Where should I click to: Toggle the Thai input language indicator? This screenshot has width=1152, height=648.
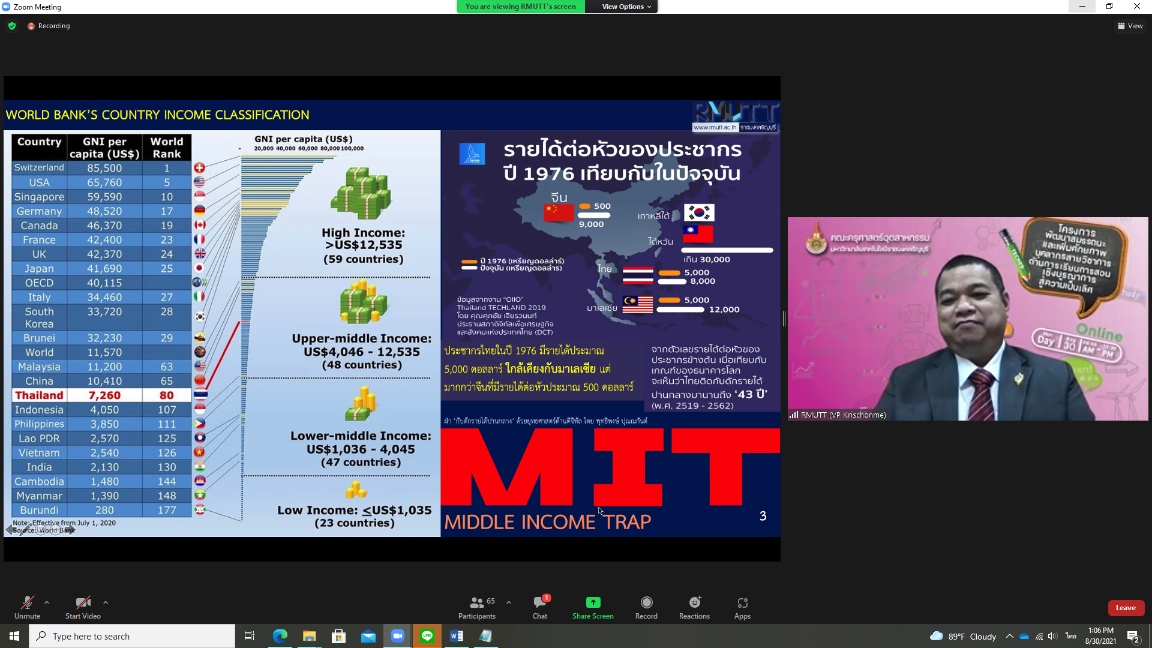point(1071,636)
